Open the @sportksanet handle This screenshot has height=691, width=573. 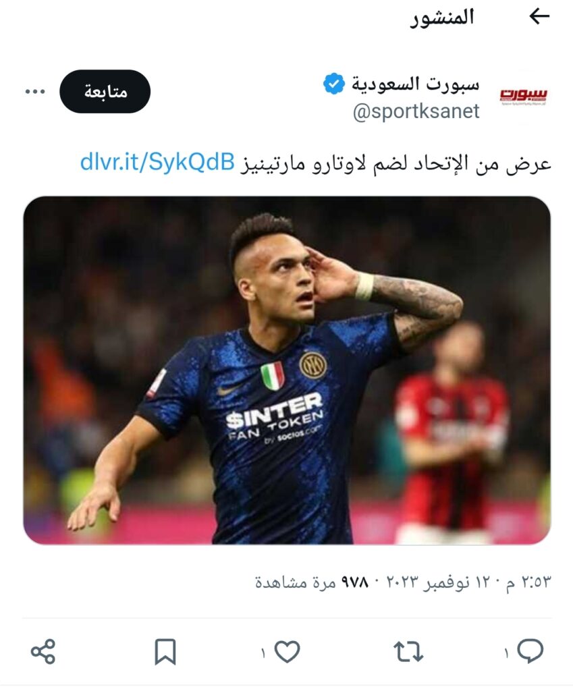coord(416,111)
